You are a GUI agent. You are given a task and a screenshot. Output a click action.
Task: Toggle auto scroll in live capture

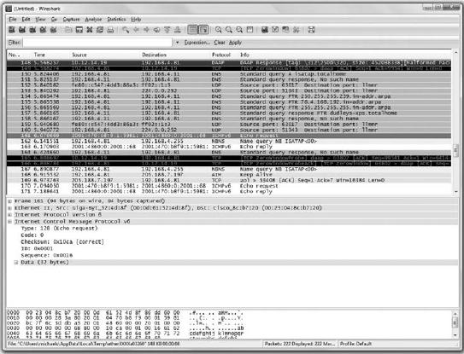pyautogui.click(x=203, y=30)
